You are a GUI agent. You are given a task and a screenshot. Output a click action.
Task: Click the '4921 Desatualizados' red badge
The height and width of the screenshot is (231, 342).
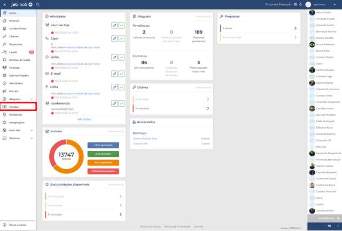click(x=103, y=171)
